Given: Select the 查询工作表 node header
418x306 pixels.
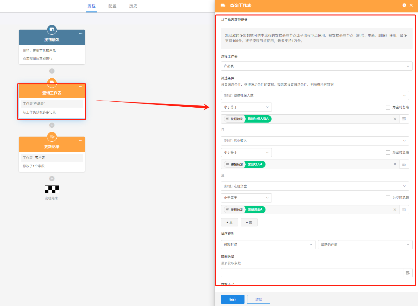Looking at the screenshot, I should [x=52, y=91].
